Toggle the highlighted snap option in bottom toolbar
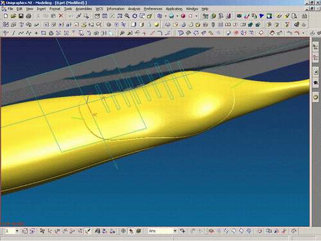This screenshot has width=321, height=241. [x=88, y=231]
